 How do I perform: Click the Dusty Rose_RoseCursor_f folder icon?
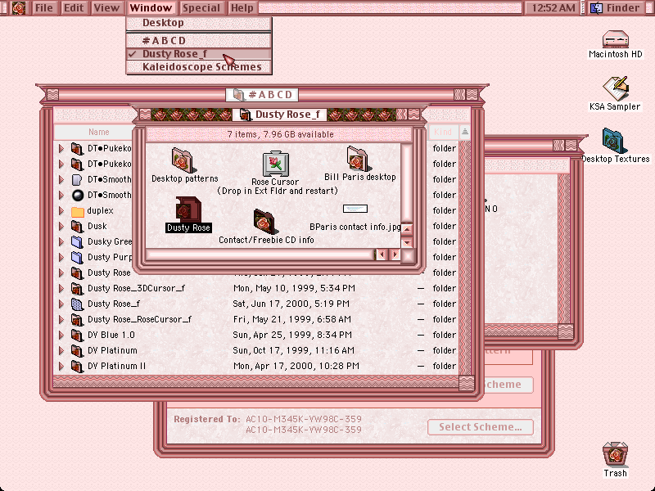pos(77,320)
